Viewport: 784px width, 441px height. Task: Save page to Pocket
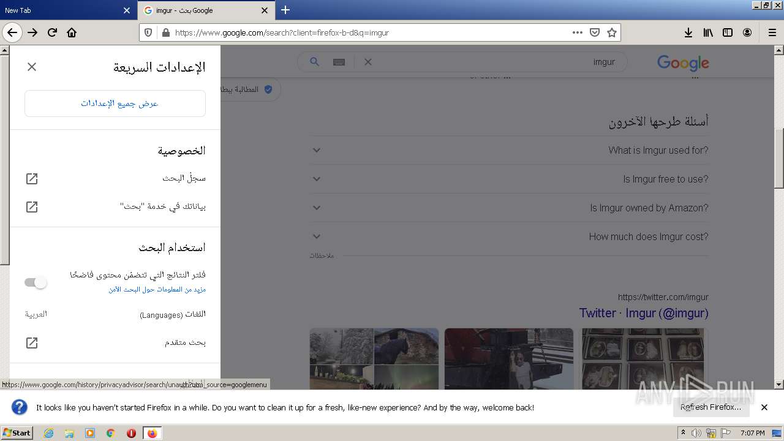pos(595,32)
